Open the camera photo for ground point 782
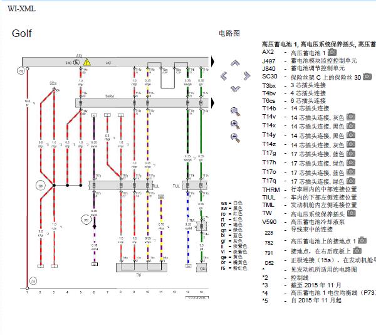The width and height of the screenshot is (376, 335). (x=362, y=240)
